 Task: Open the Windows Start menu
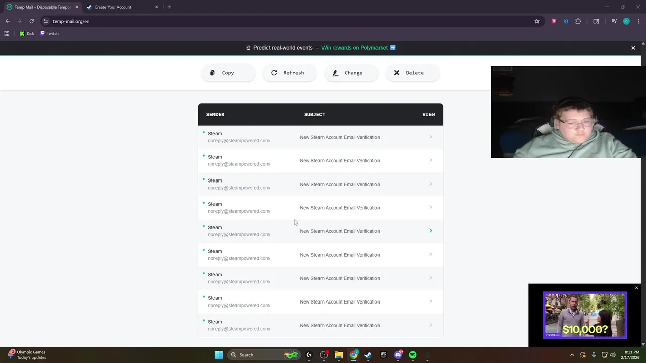219,355
